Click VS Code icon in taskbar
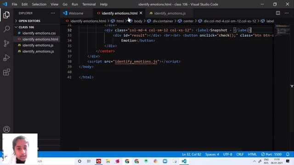This screenshot has height=165, width=294. click(x=184, y=161)
